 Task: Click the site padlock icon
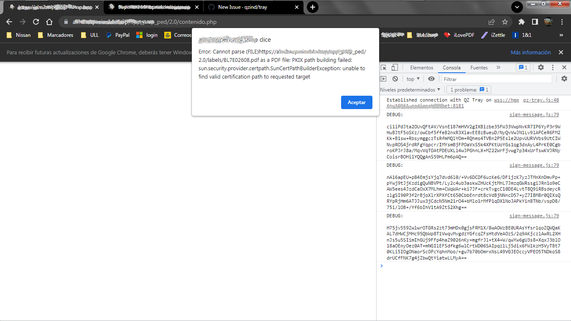coord(66,22)
